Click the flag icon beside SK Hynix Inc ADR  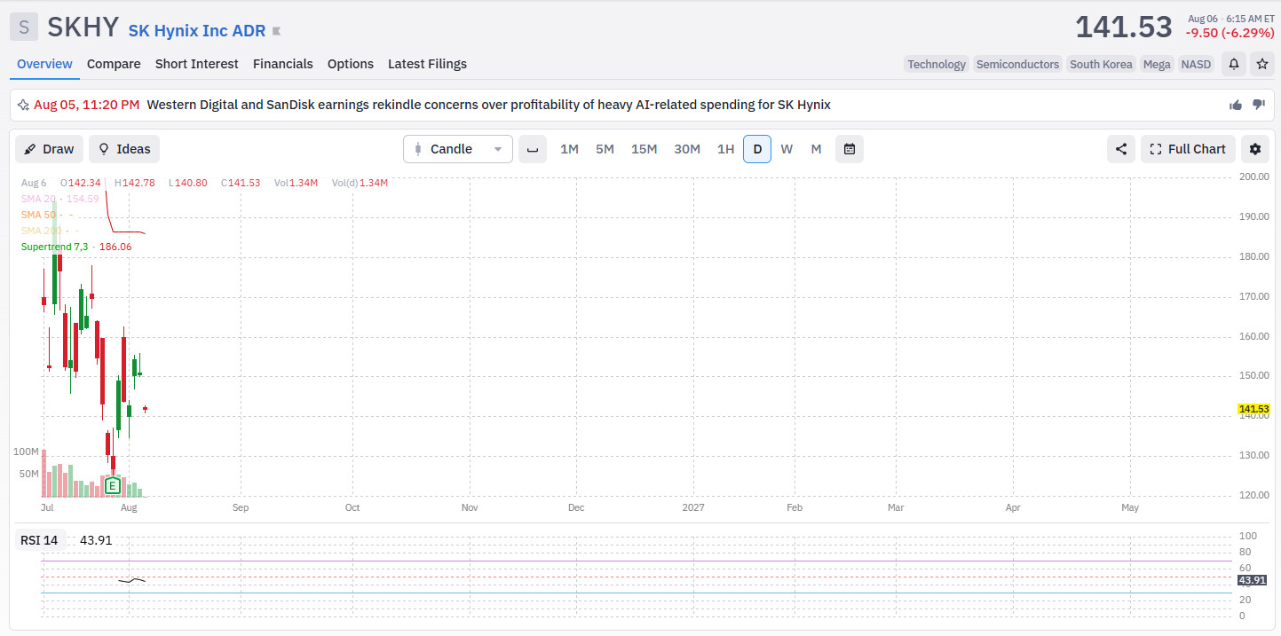tap(277, 31)
